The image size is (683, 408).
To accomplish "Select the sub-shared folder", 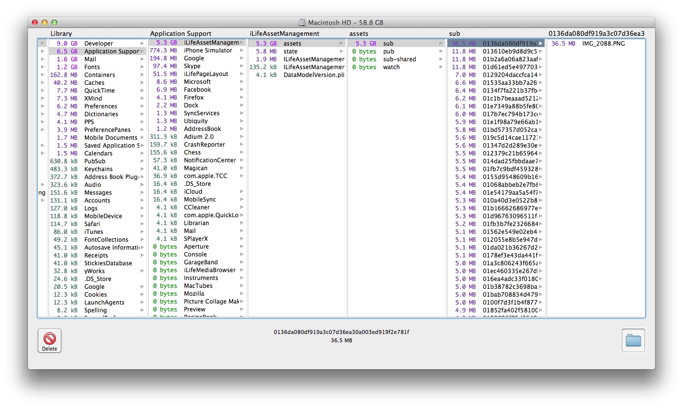I will pyautogui.click(x=399, y=59).
